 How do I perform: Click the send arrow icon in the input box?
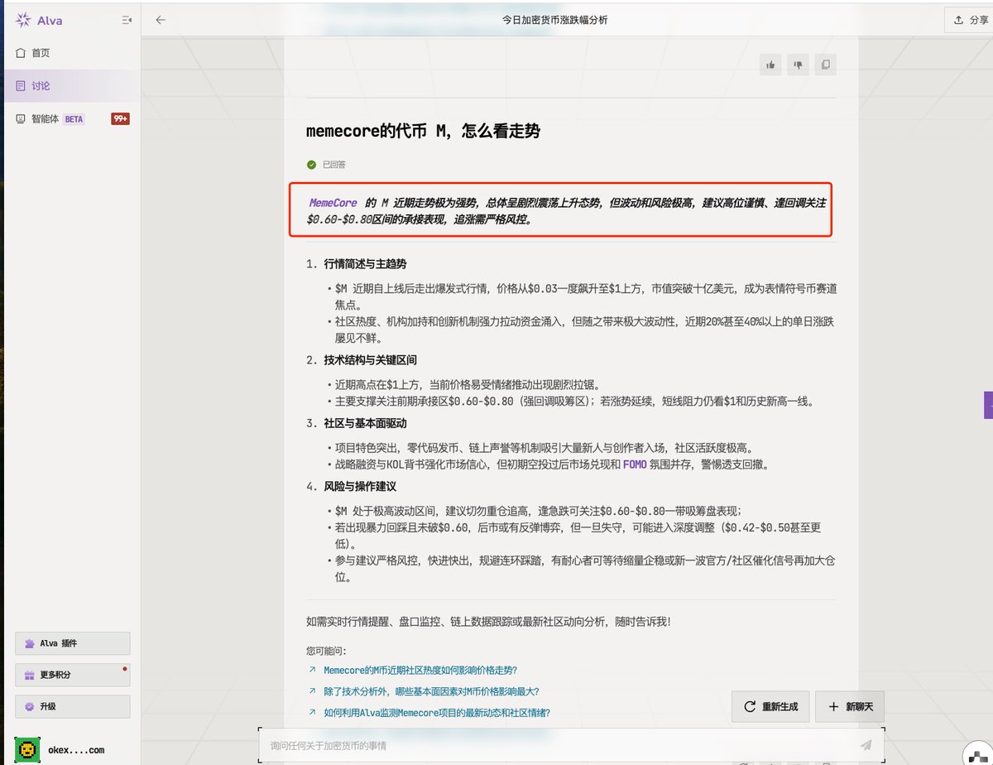point(866,746)
